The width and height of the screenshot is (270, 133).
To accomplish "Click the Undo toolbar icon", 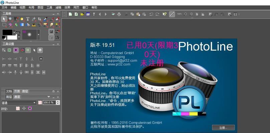I will pyautogui.click(x=151, y=14).
